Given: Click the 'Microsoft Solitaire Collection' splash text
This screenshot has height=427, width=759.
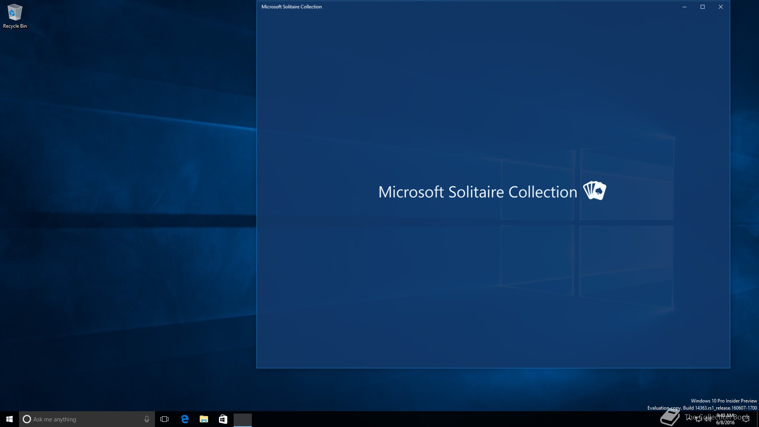Looking at the screenshot, I should [x=478, y=192].
